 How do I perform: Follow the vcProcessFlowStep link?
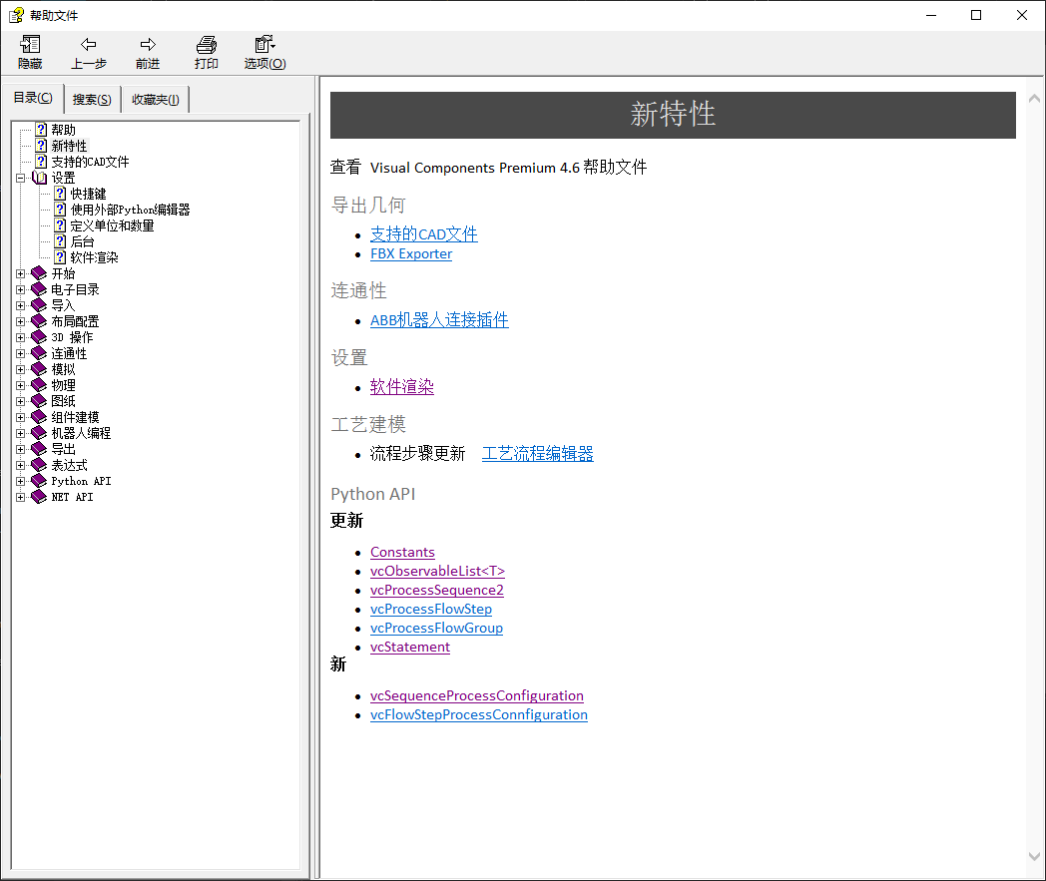pos(431,609)
